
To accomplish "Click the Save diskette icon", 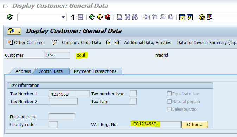I will pos(80,17).
